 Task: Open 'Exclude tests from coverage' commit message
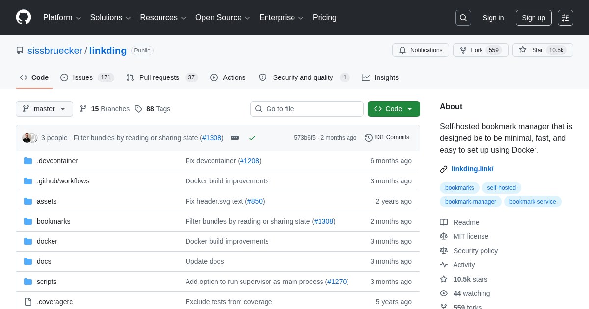pos(229,302)
